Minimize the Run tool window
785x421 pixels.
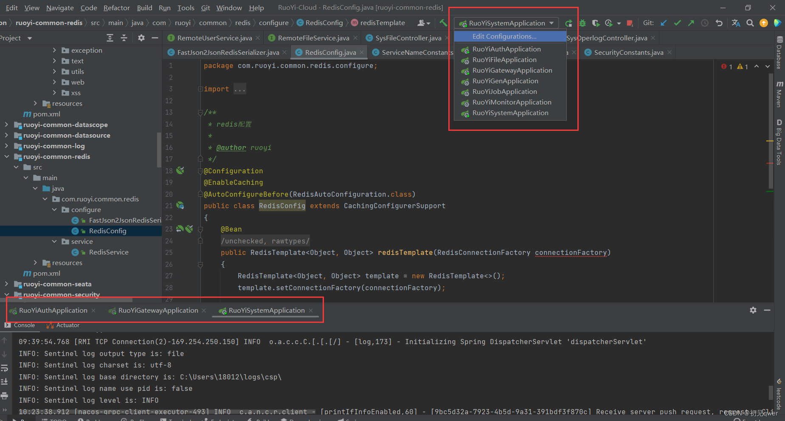point(767,310)
